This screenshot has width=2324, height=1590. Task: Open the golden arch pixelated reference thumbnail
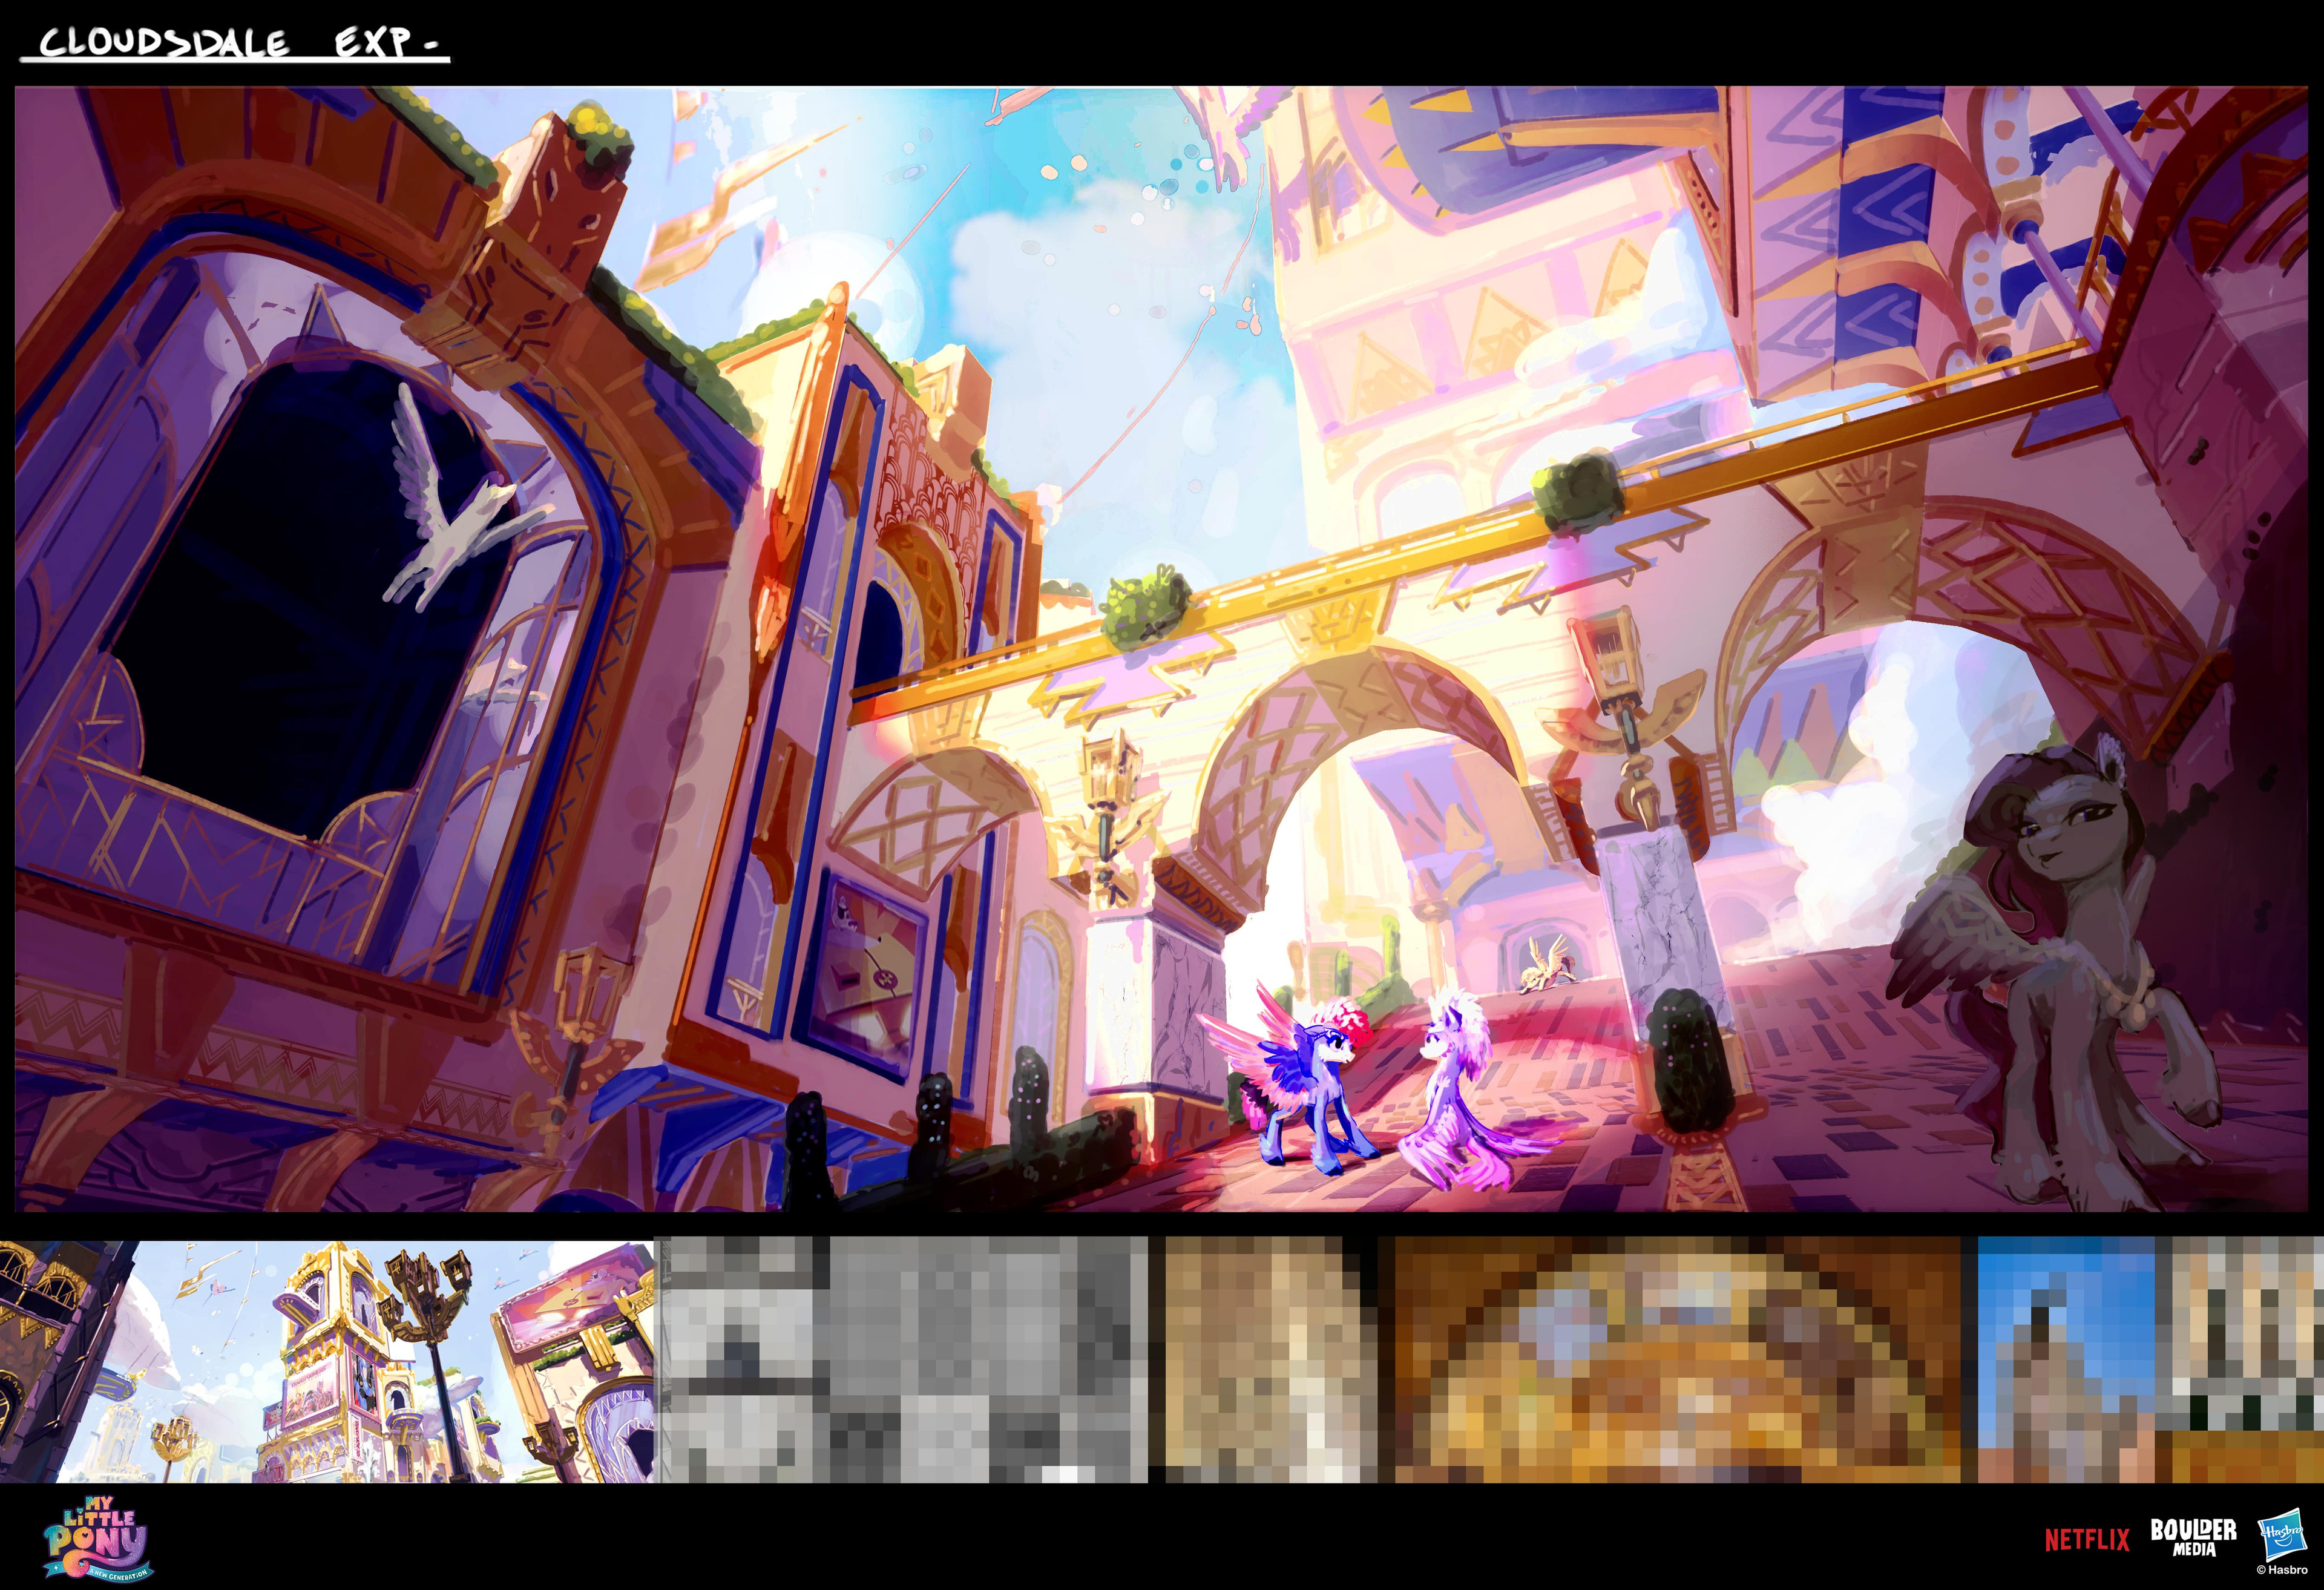(1677, 1360)
